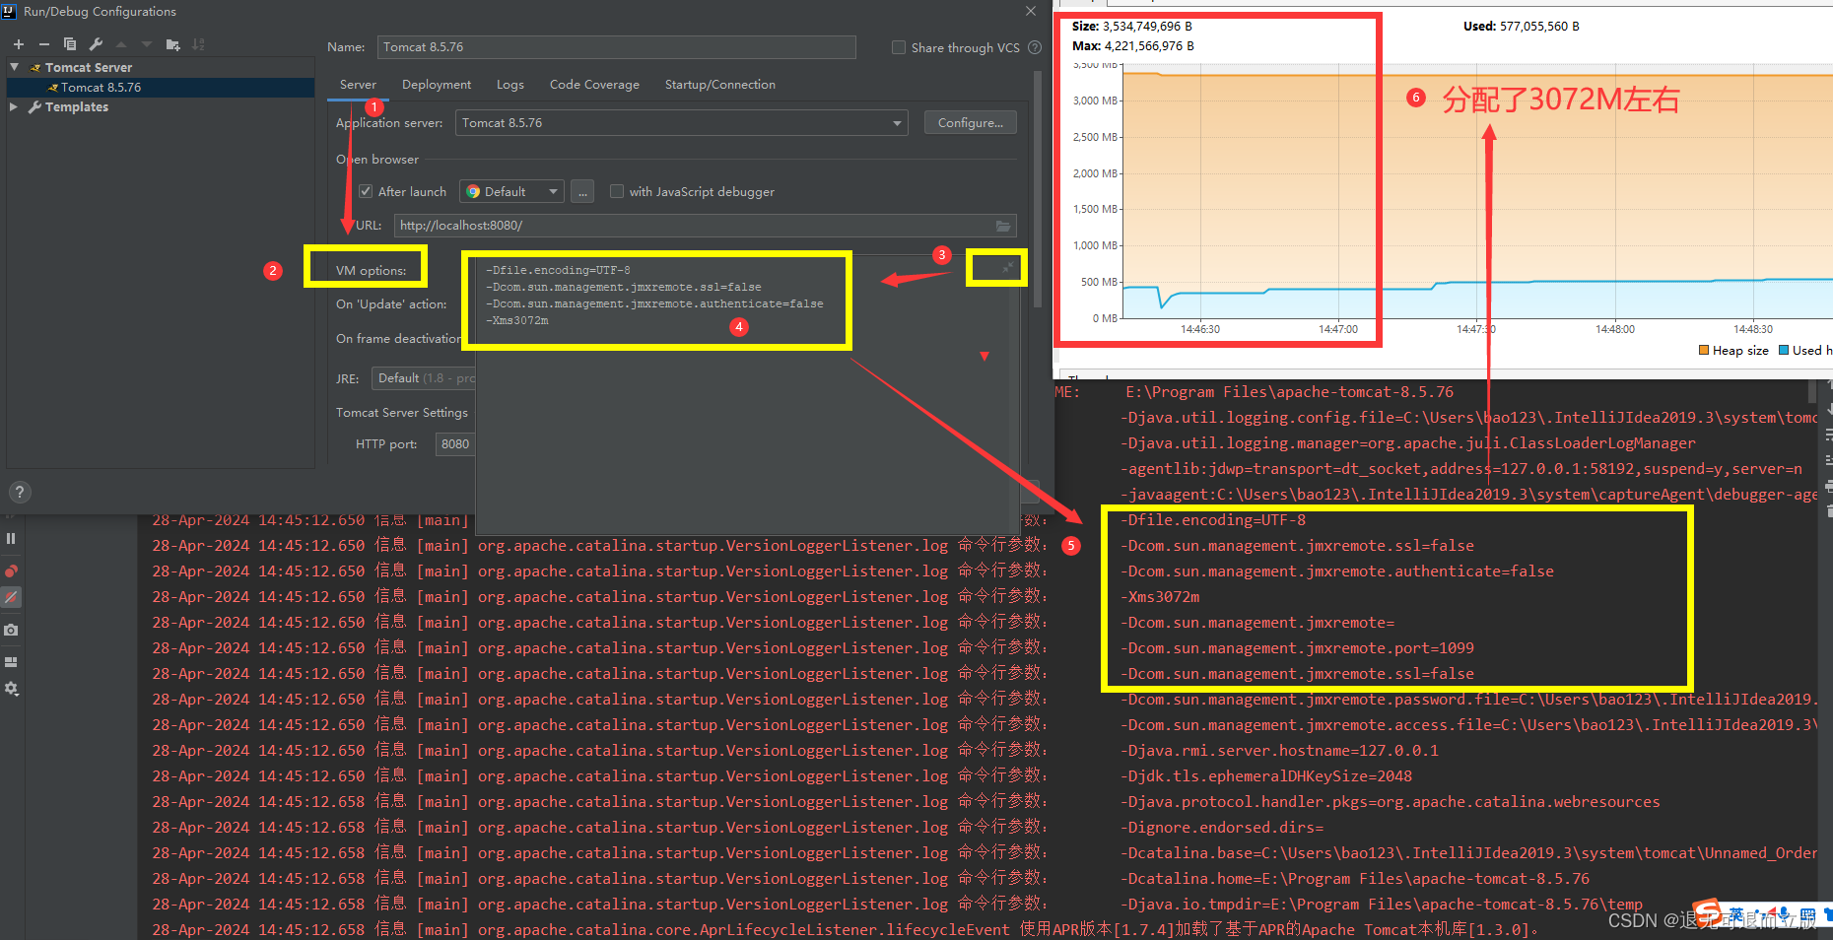Expand the Templates tree node
The width and height of the screenshot is (1833, 940).
click(x=14, y=106)
